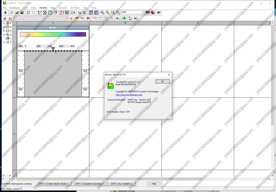
Task: Click the column B header
Action: pos(125,23)
